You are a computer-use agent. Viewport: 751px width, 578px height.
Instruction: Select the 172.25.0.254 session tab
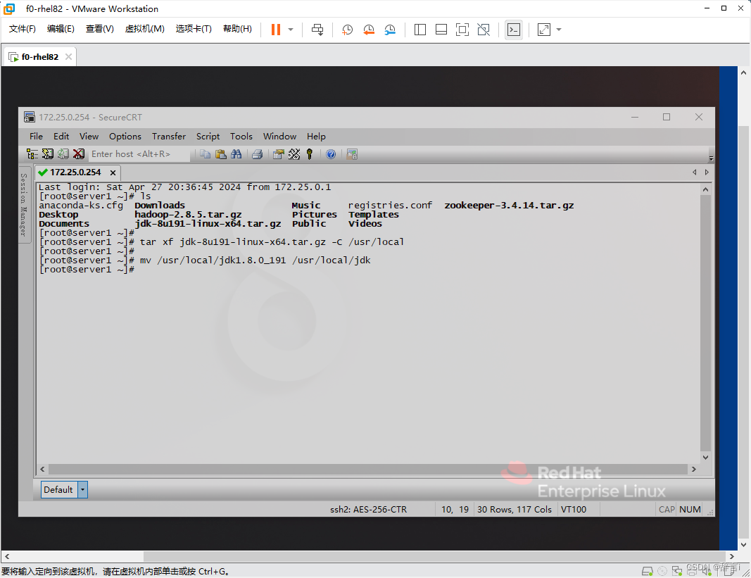pyautogui.click(x=76, y=172)
